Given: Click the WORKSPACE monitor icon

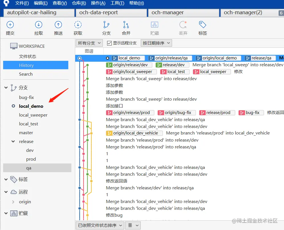Looking at the screenshot, I should (14, 46).
